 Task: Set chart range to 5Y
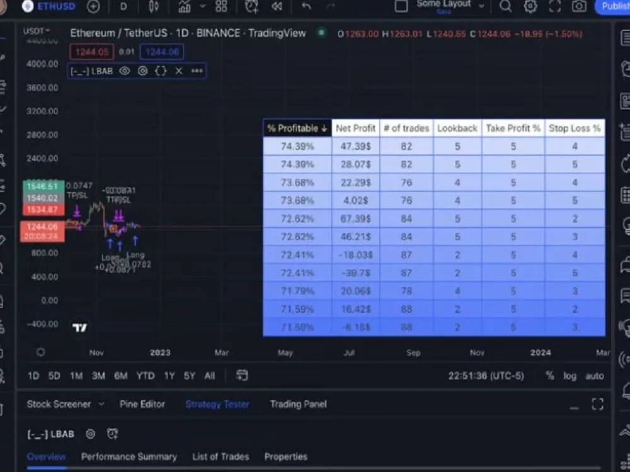coord(189,376)
